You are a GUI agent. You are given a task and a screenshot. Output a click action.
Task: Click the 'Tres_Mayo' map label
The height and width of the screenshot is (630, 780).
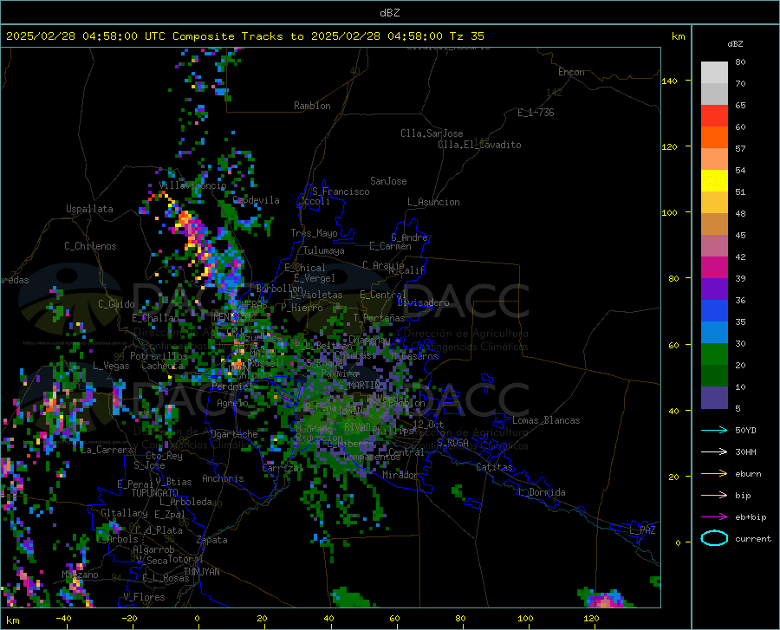coord(314,233)
